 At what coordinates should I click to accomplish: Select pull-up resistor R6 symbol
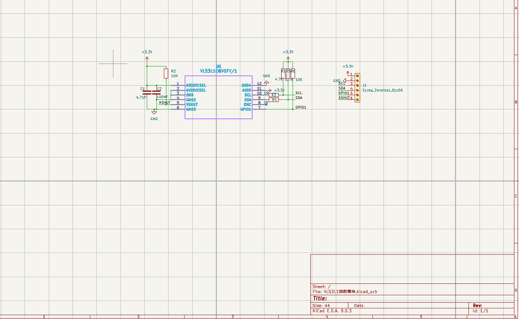(x=293, y=74)
